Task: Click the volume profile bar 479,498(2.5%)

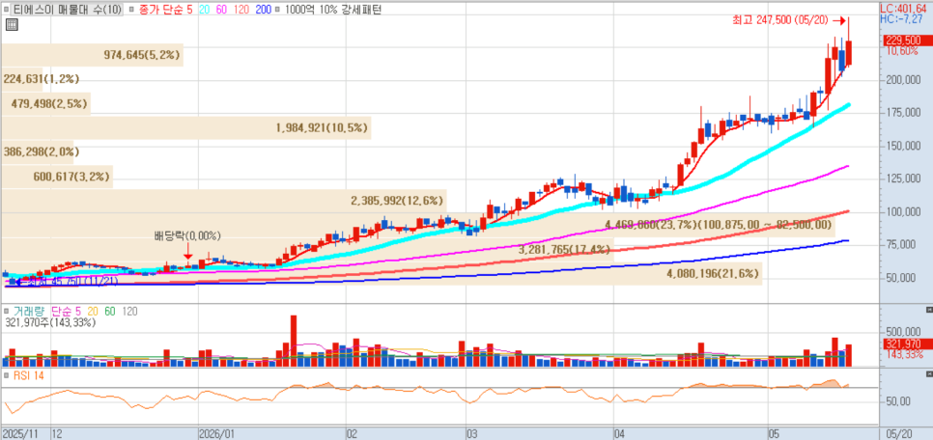Action: click(x=46, y=103)
